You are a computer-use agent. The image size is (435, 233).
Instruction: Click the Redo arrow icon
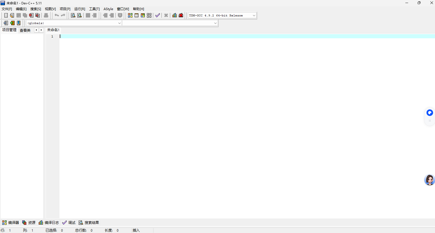63,15
